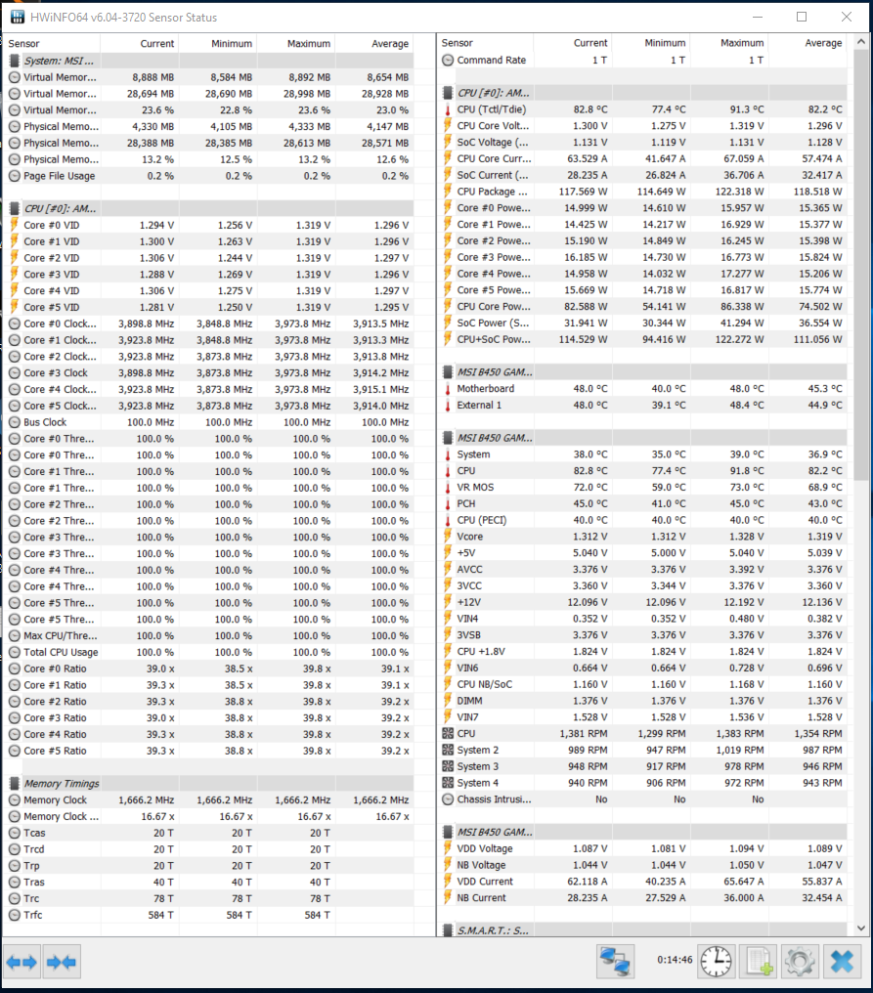The height and width of the screenshot is (993, 873).
Task: Click the shrink layout arrows button
Action: (x=62, y=963)
